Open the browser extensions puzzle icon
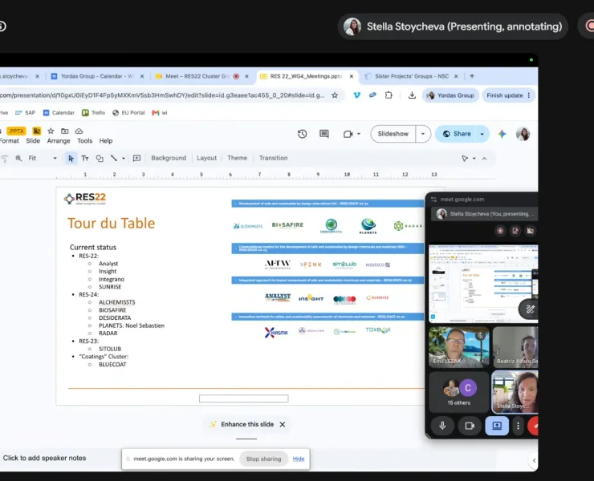The image size is (594, 481). coord(389,95)
